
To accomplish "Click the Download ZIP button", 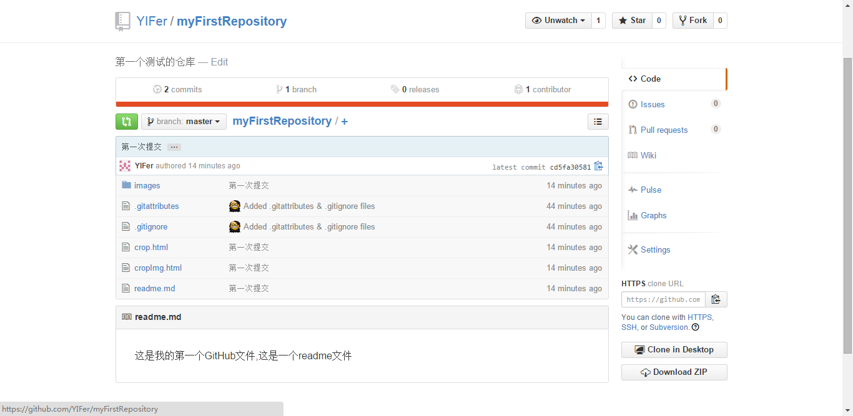I will 674,372.
